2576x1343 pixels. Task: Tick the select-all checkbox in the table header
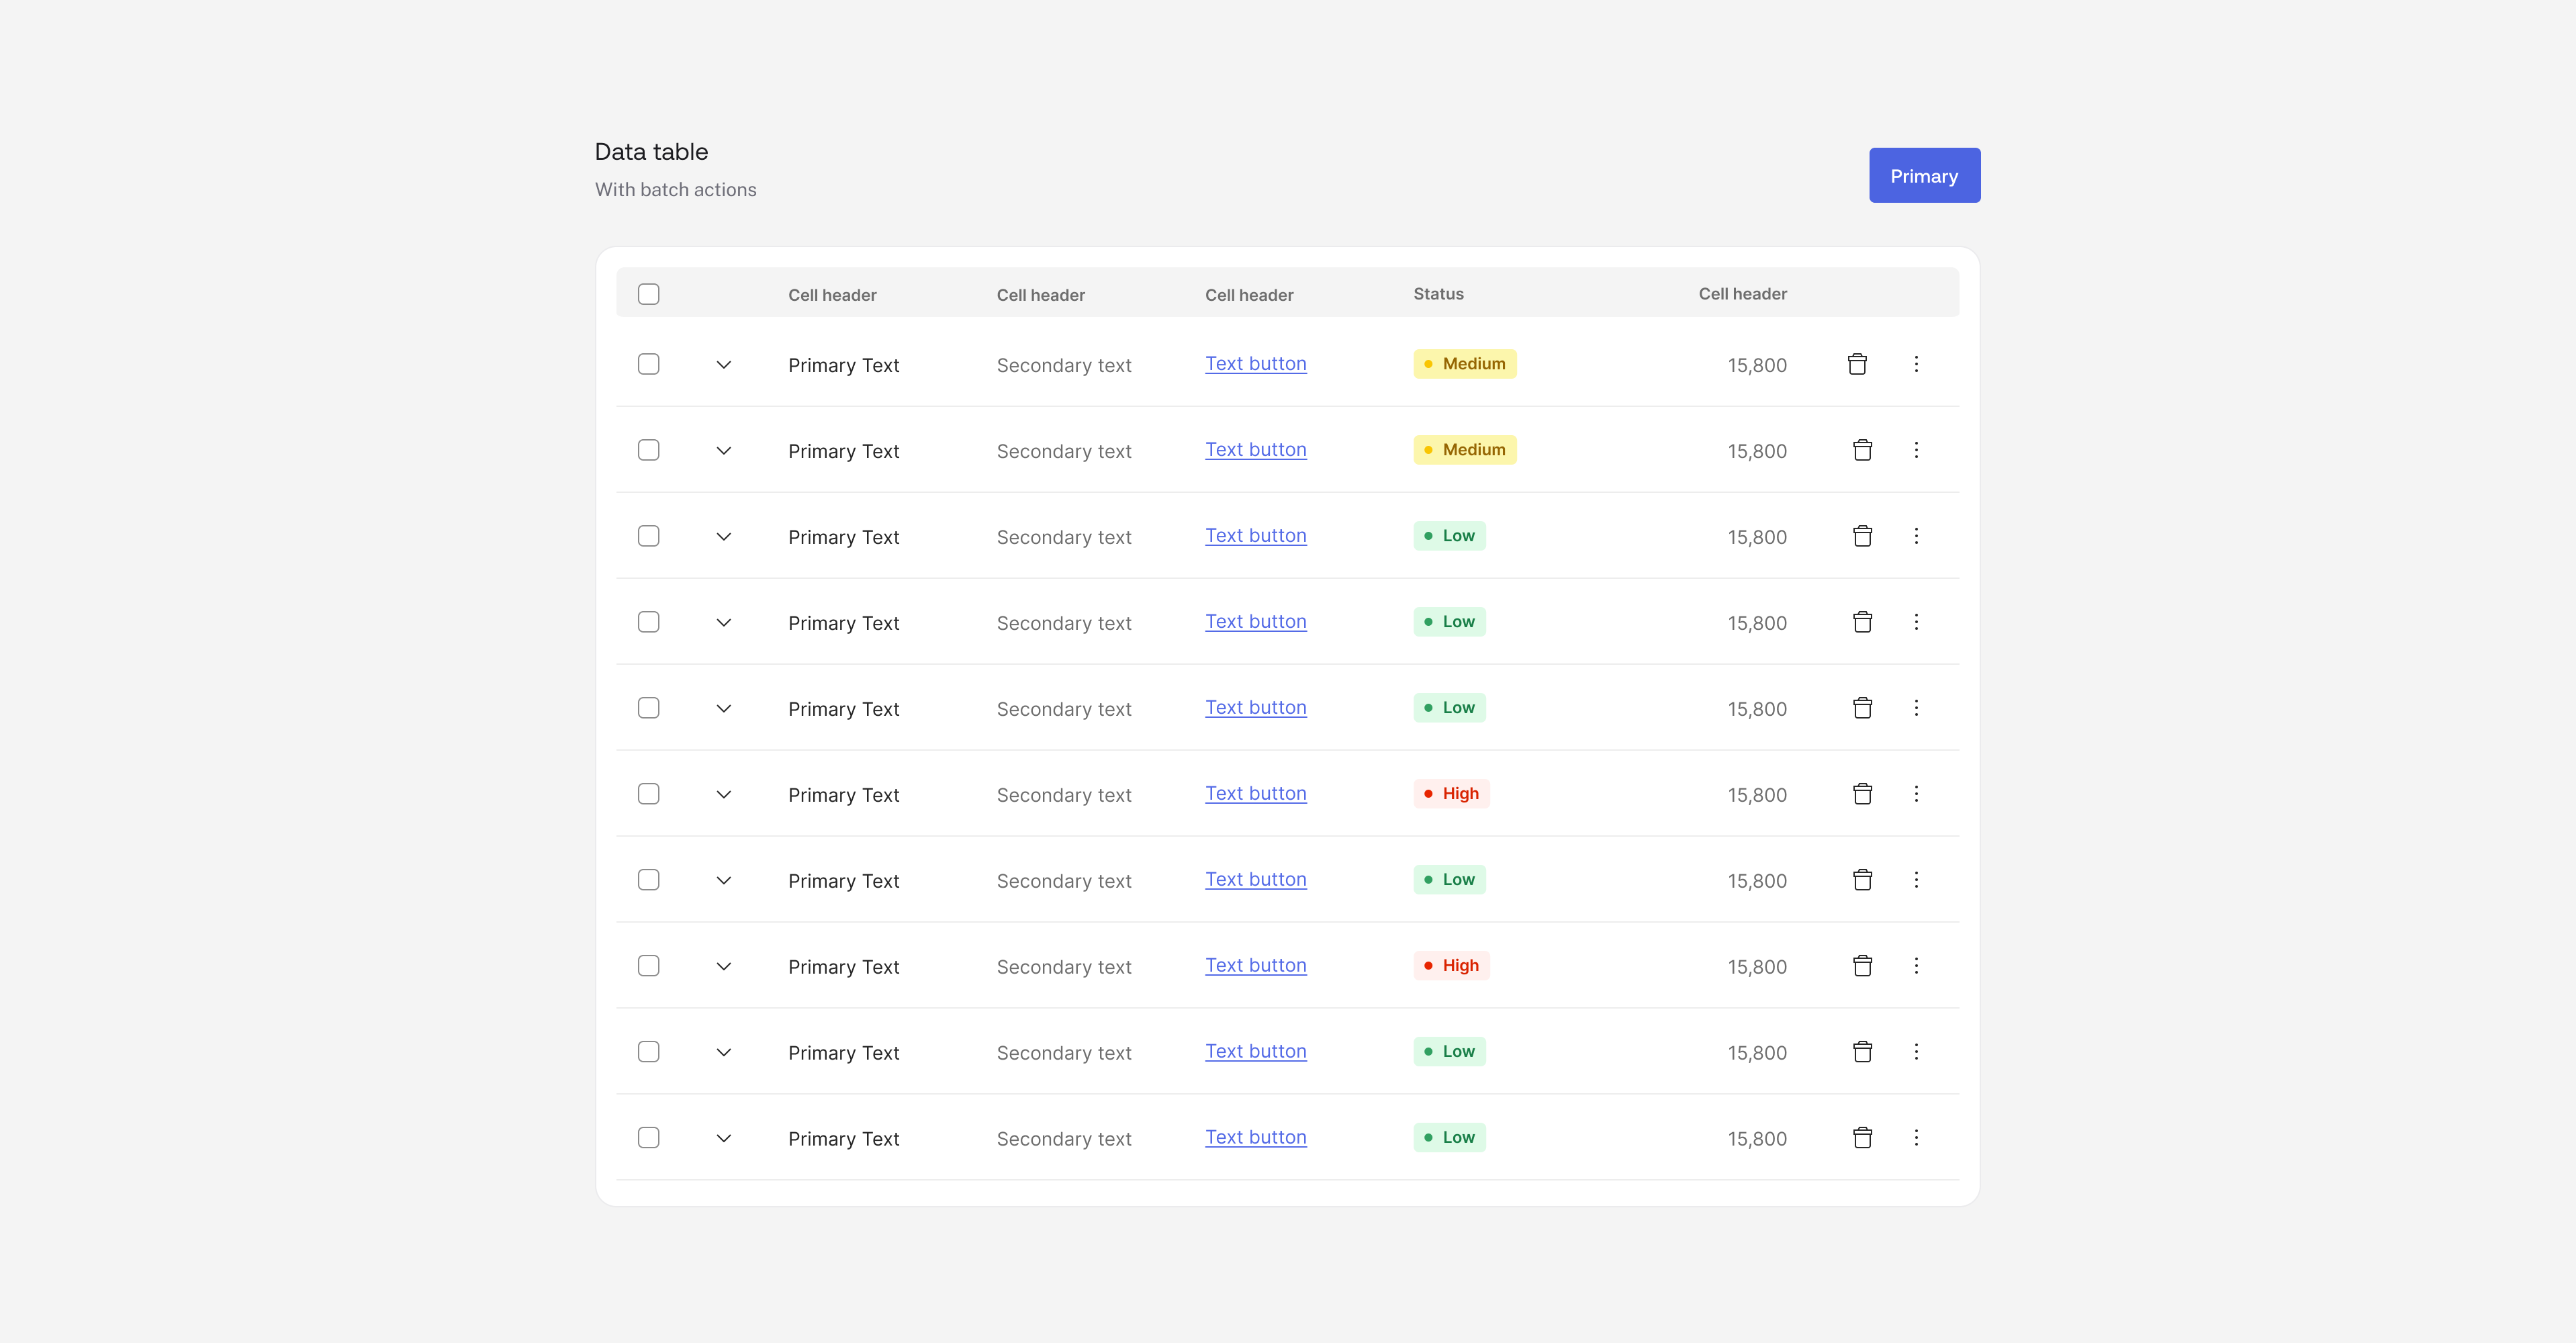pyautogui.click(x=649, y=294)
